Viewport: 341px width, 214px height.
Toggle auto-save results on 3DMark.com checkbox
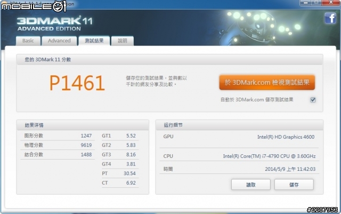[x=313, y=100]
